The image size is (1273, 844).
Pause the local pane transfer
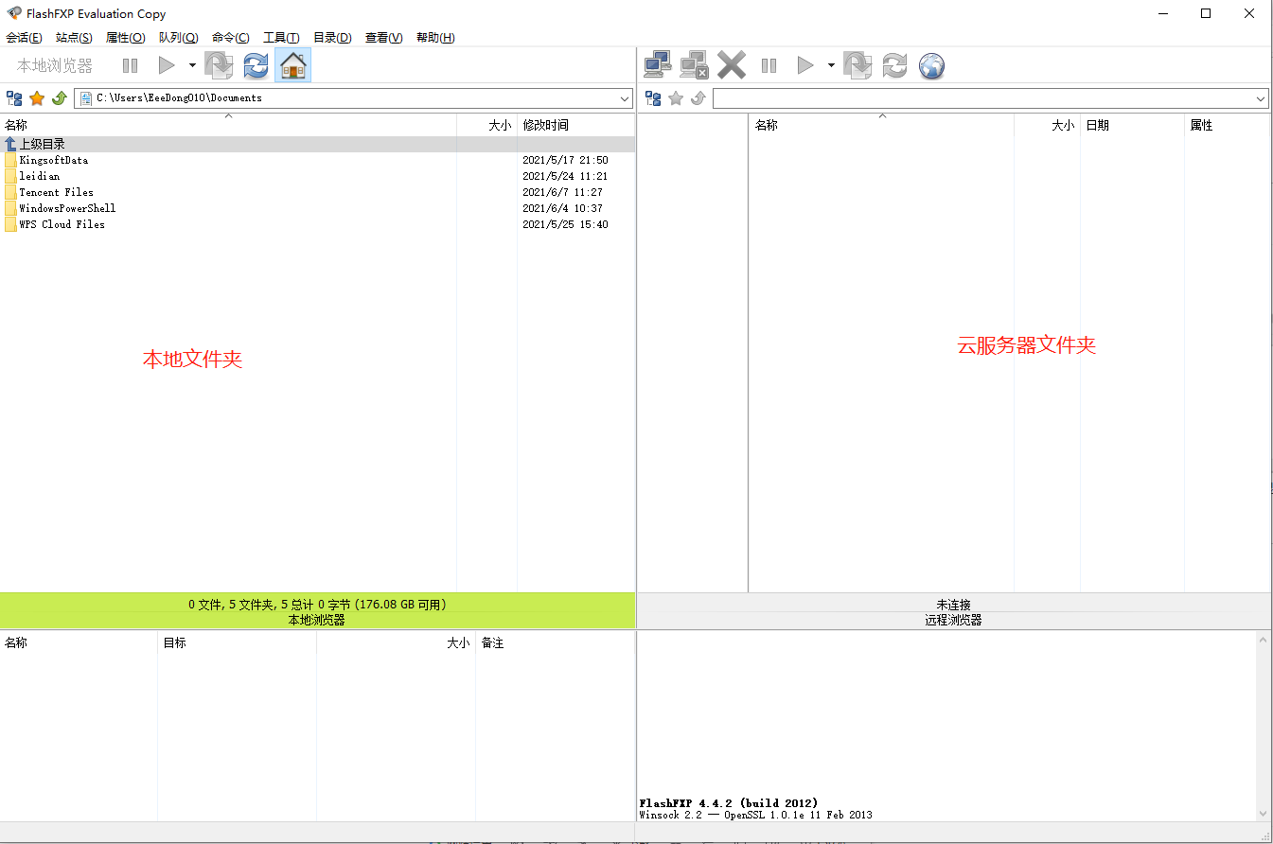[x=130, y=65]
